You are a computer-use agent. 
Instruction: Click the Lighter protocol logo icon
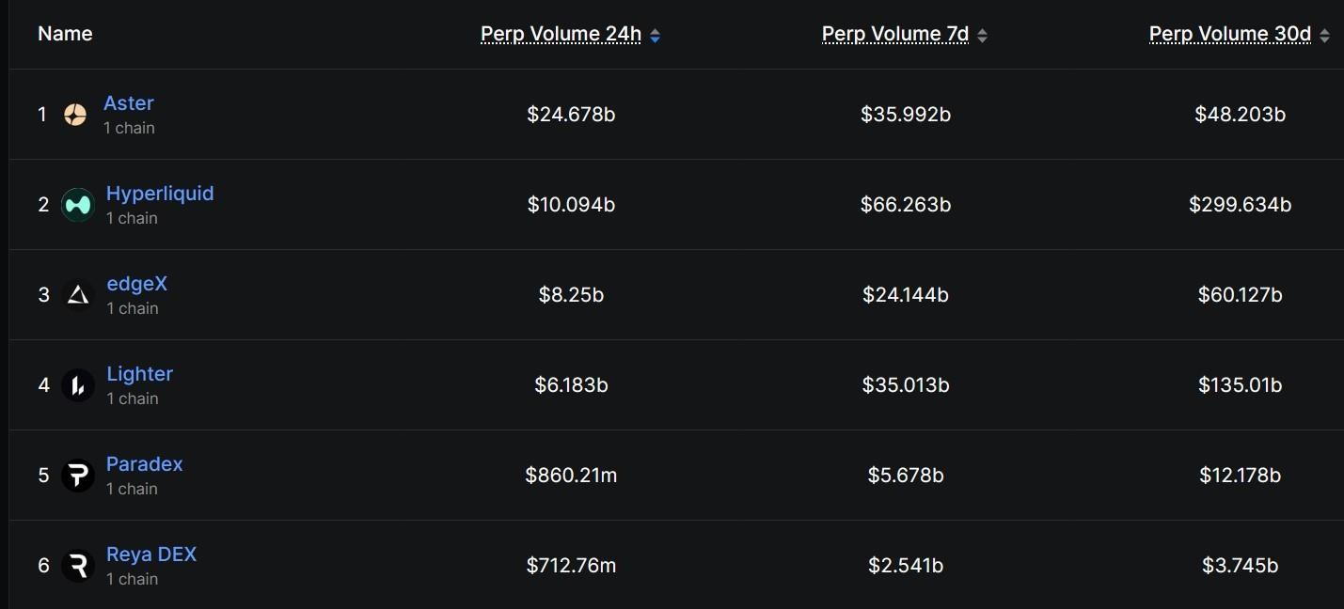pos(78,385)
